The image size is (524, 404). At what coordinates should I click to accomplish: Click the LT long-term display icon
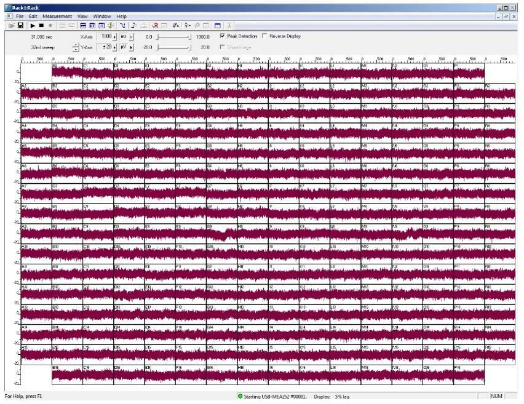coord(92,25)
